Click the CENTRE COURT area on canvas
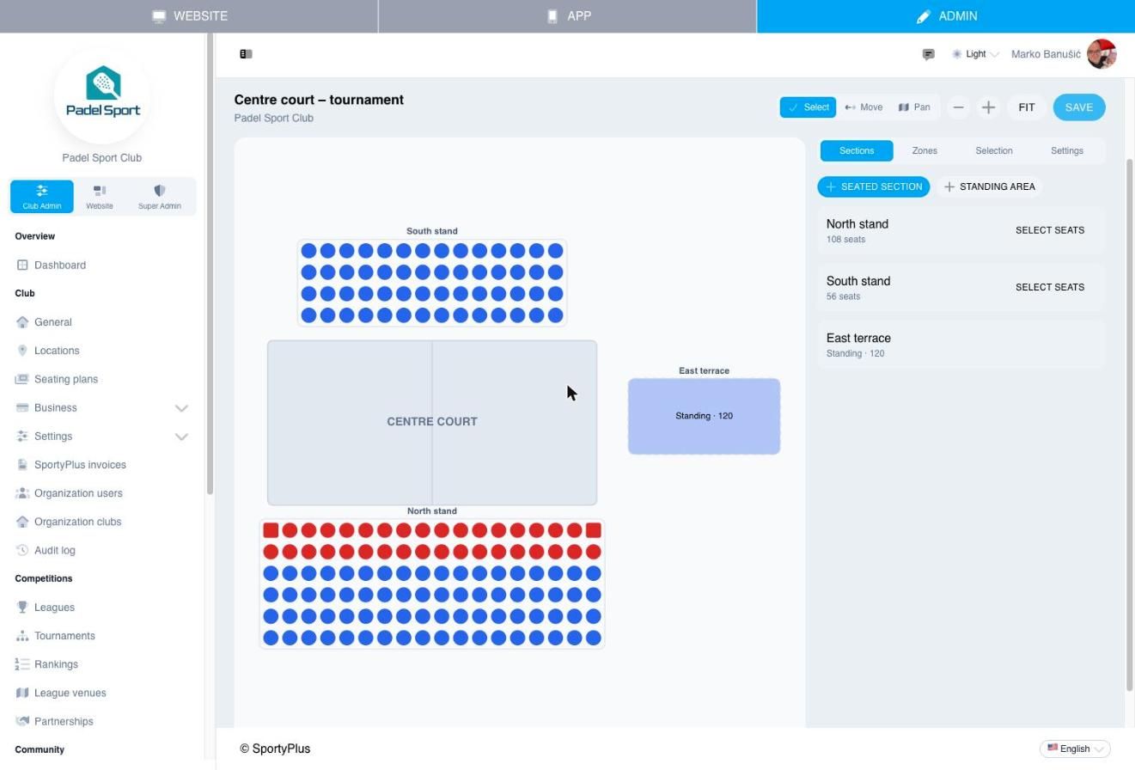This screenshot has height=770, width=1135. pos(432,422)
